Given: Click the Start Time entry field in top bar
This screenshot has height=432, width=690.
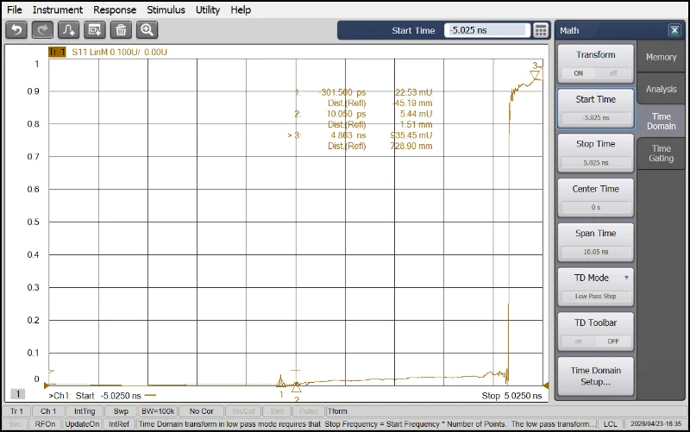Looking at the screenshot, I should pos(486,30).
